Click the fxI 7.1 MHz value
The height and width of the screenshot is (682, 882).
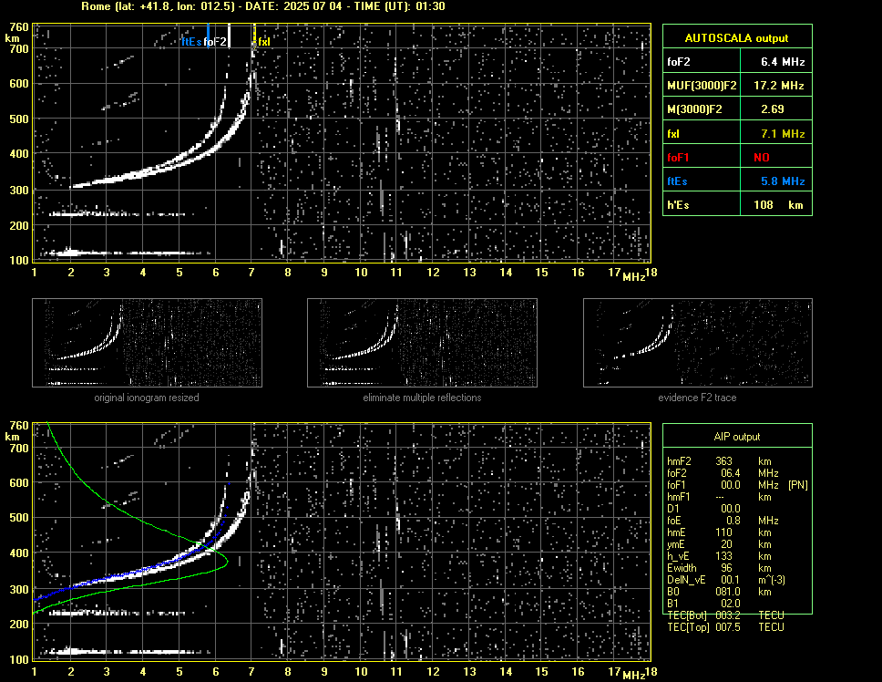[x=783, y=134]
